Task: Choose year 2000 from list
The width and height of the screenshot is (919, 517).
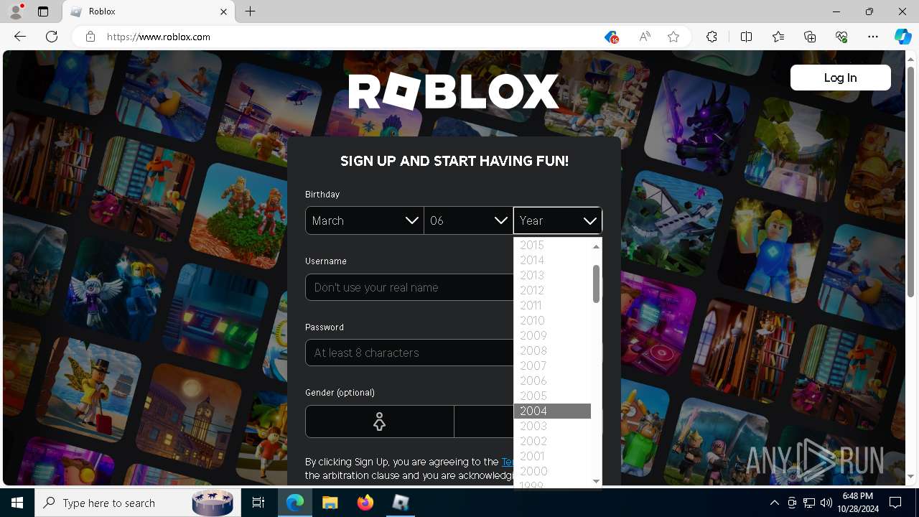Action: [552, 471]
